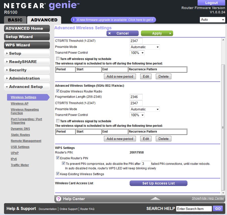Viewport: 227px width, 215px height.
Task: Click the GO search button
Action: (x=218, y=209)
